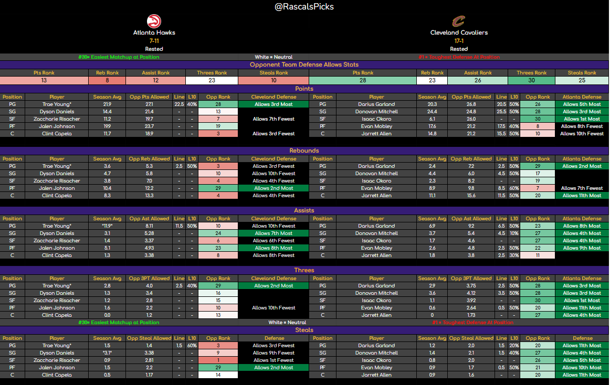This screenshot has width=610, height=385.
Task: Click Evan Mobley's rebounds L10 value 60%
Action: coord(514,188)
